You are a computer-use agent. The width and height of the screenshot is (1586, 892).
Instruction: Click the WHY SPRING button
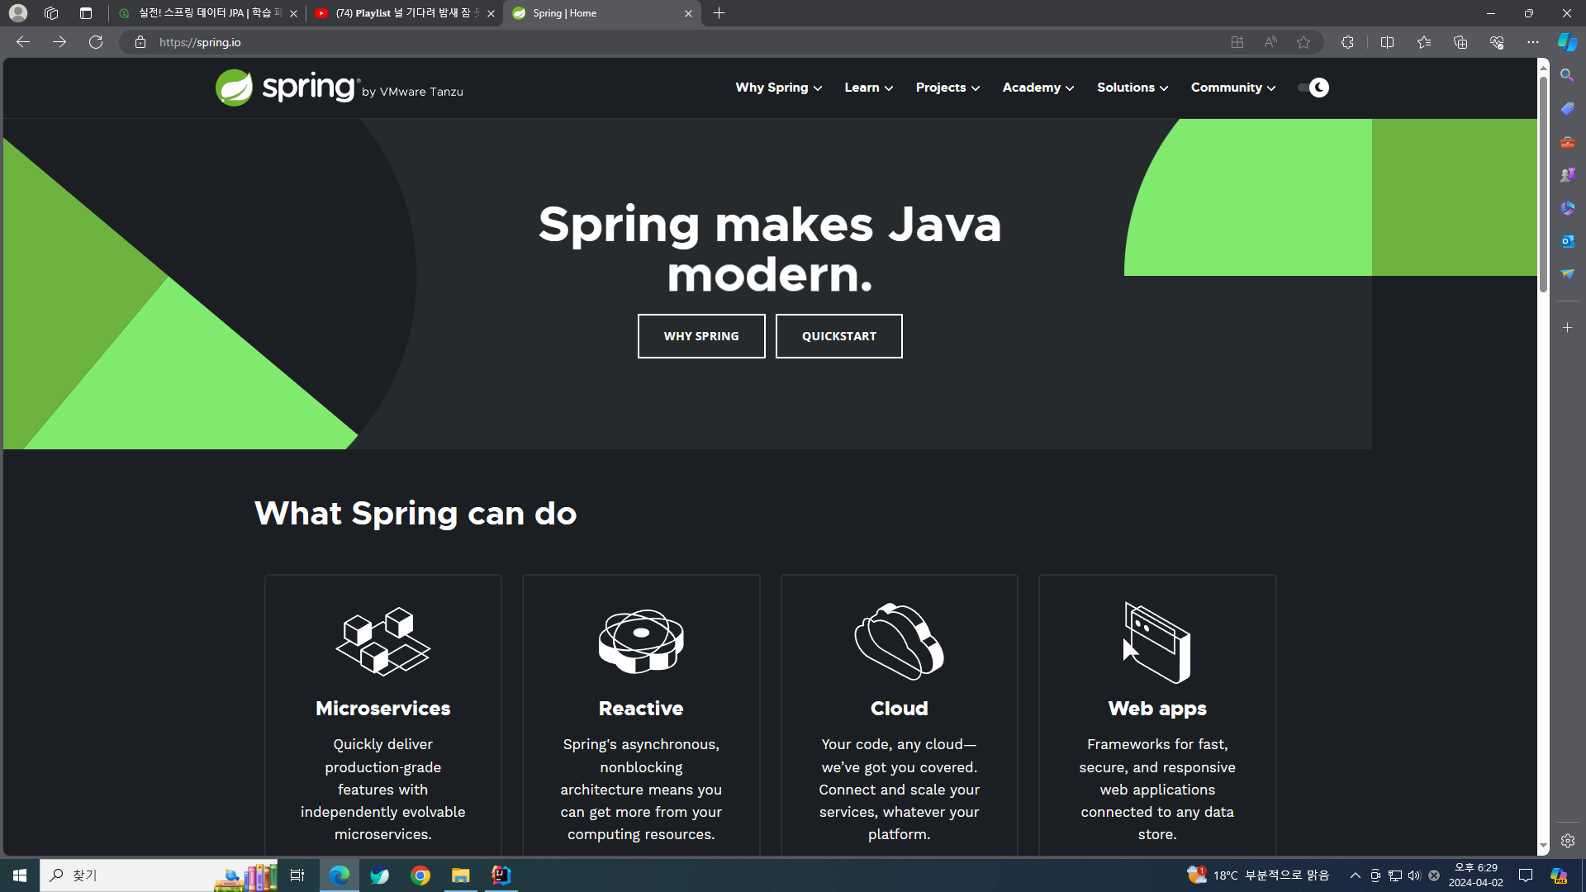pyautogui.click(x=700, y=336)
